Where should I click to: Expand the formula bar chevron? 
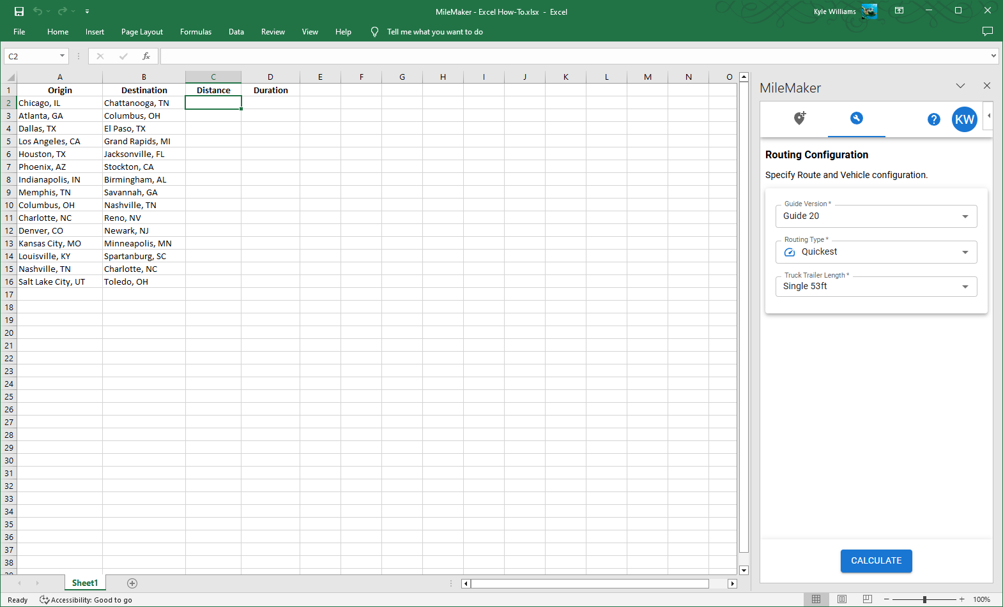click(x=993, y=56)
